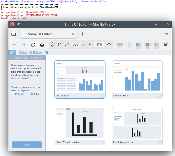Uncheck the Grid layout checkbox
The width and height of the screenshot is (175, 156).
click(x=16, y=94)
